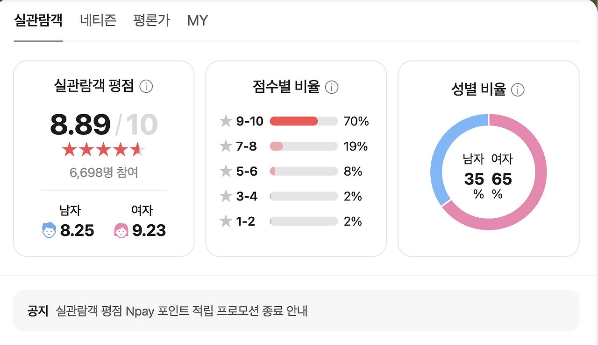Image resolution: width=598 pixels, height=345 pixels.
Task: Open the 평론가 tab
Action: click(151, 21)
